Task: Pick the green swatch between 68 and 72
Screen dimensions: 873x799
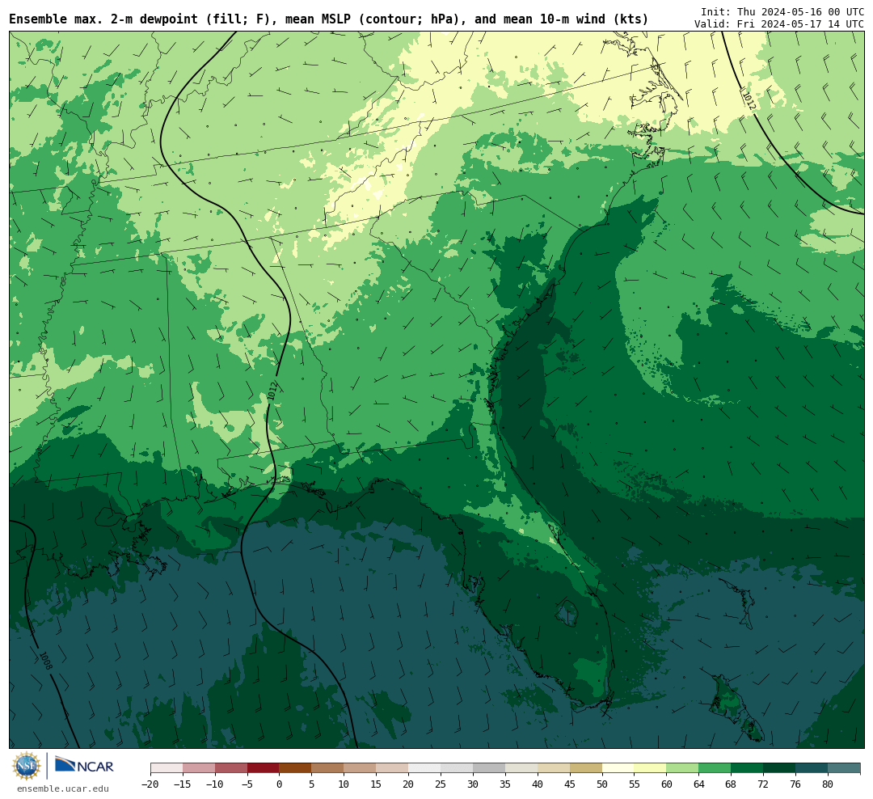Action: pos(748,768)
